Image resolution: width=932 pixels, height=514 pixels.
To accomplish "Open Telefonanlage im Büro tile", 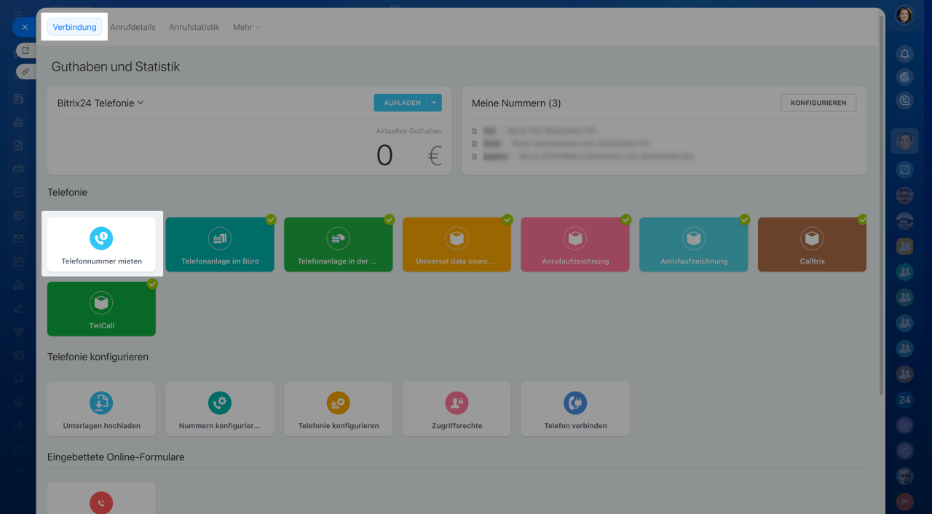I will pyautogui.click(x=220, y=245).
